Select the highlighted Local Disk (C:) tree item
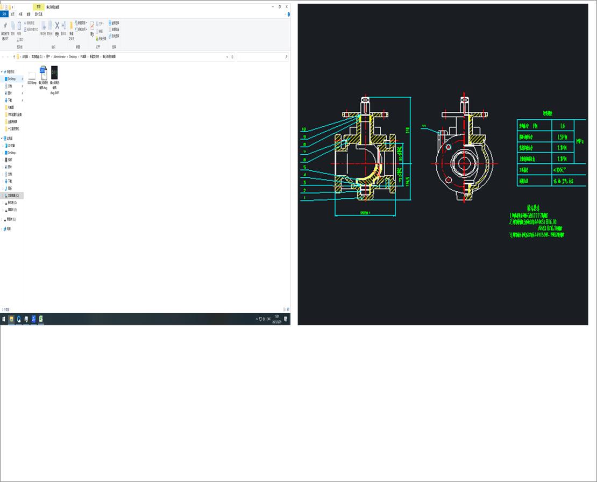597x482 pixels. tap(12, 196)
